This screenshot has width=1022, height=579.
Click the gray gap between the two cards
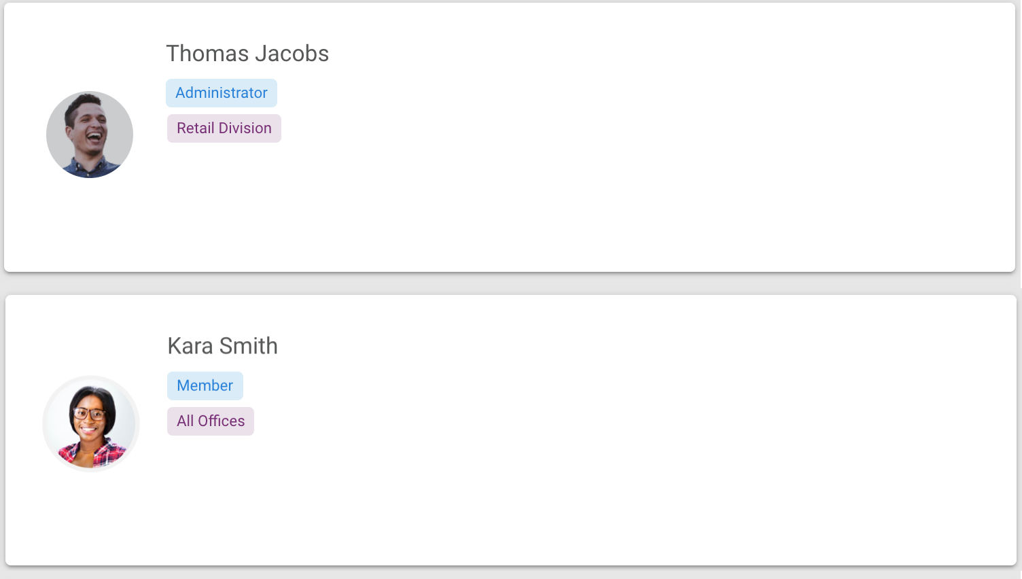pos(510,284)
